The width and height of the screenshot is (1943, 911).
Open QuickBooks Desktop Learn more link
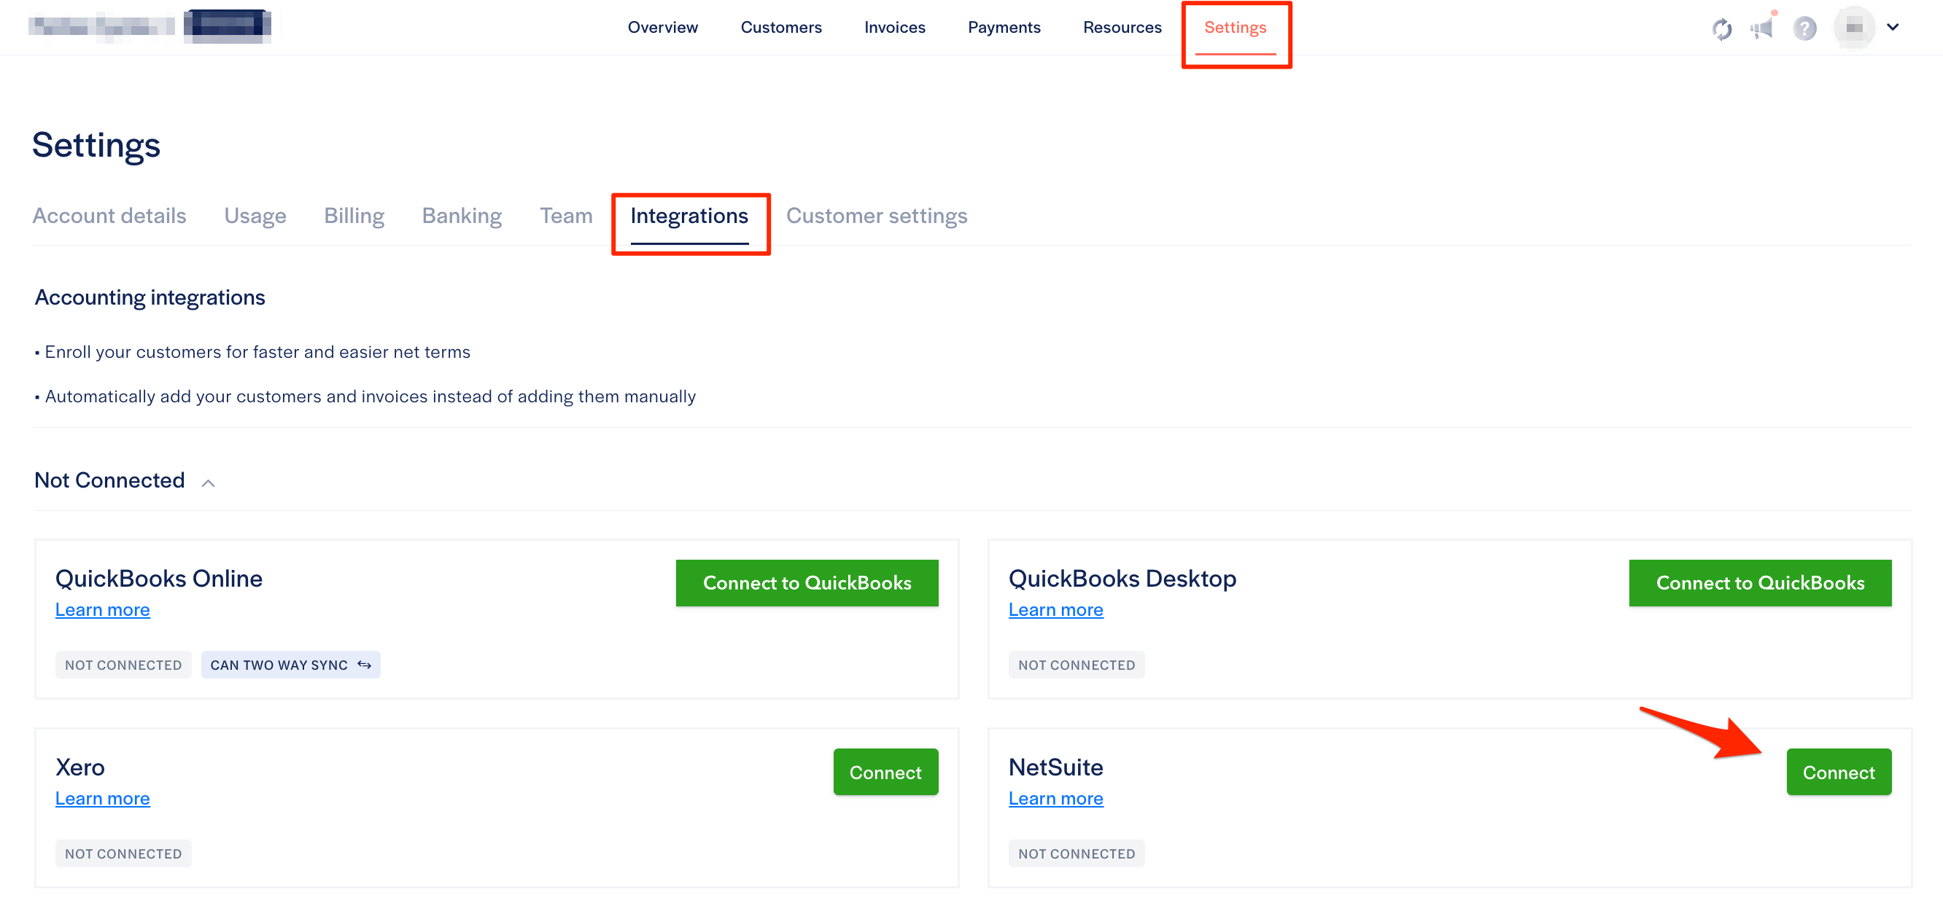pos(1055,609)
